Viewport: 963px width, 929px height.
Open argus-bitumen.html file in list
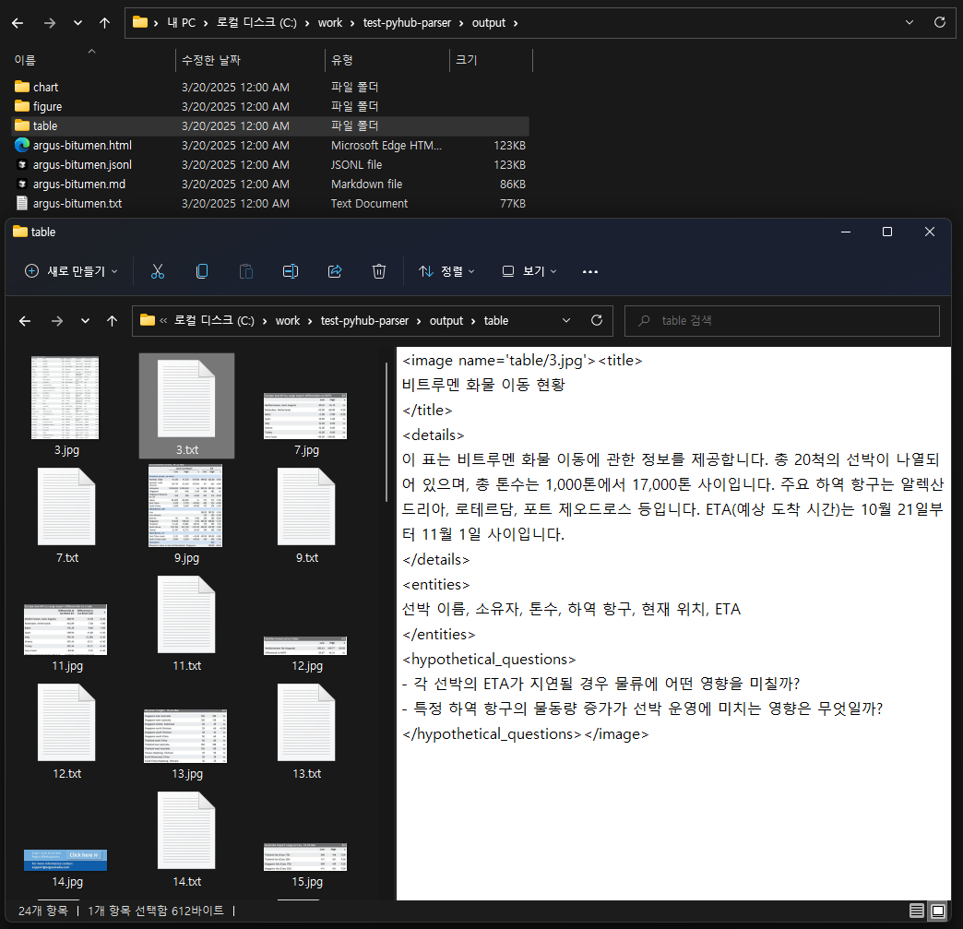[x=82, y=145]
